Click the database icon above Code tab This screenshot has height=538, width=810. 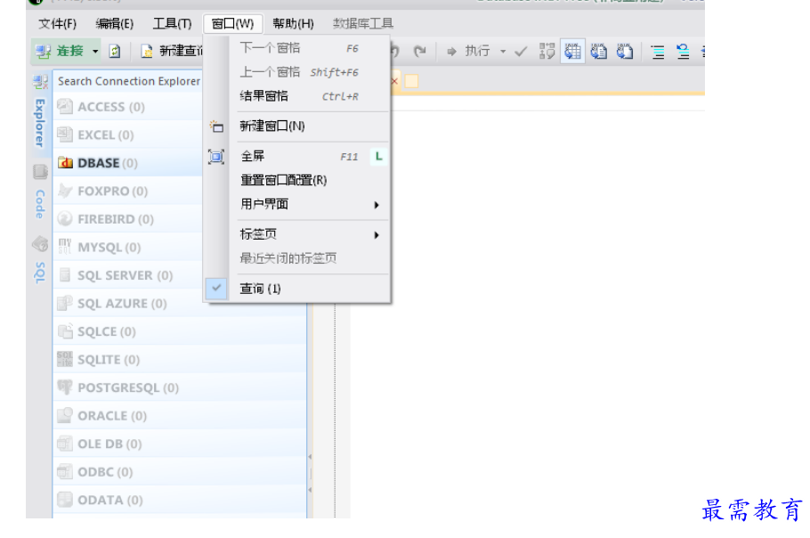(x=40, y=172)
